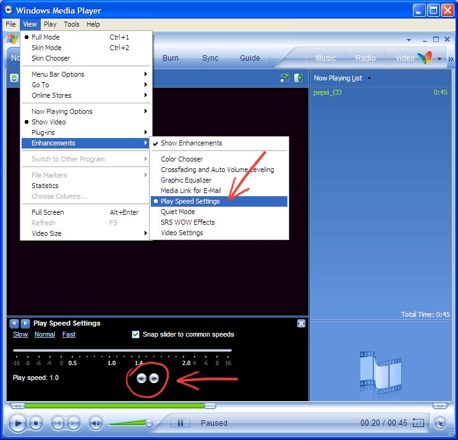This screenshot has width=458, height=440.
Task: Expand the Go To submenu
Action: tap(86, 85)
